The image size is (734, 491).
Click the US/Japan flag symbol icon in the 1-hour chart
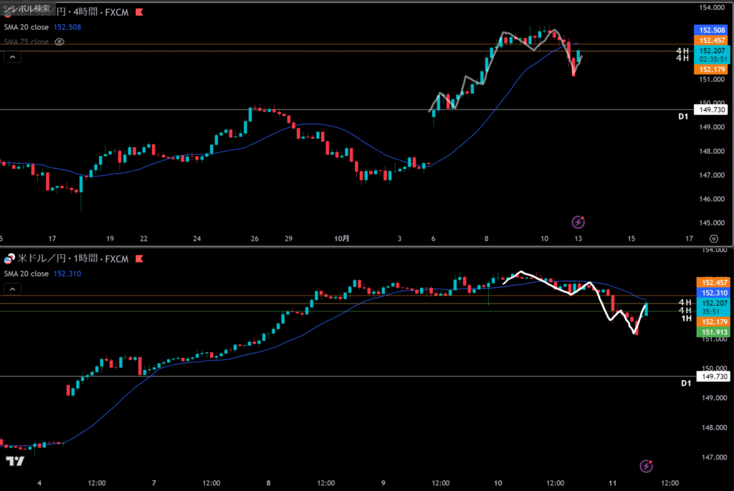click(11, 259)
